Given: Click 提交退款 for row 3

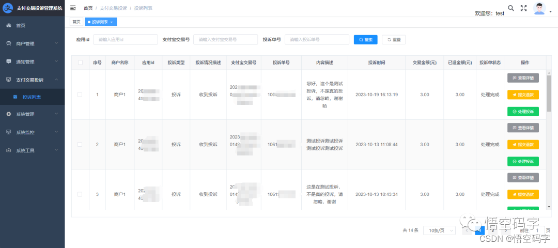Looking at the screenshot, I should pos(523,194).
